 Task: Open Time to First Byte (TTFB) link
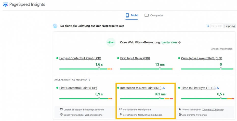198,88
